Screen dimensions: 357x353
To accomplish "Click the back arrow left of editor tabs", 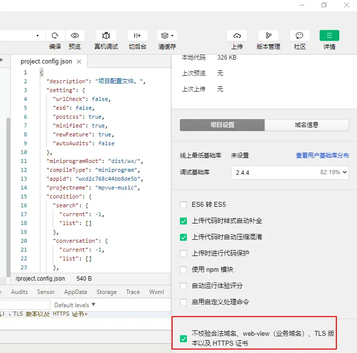I will point(1,60).
